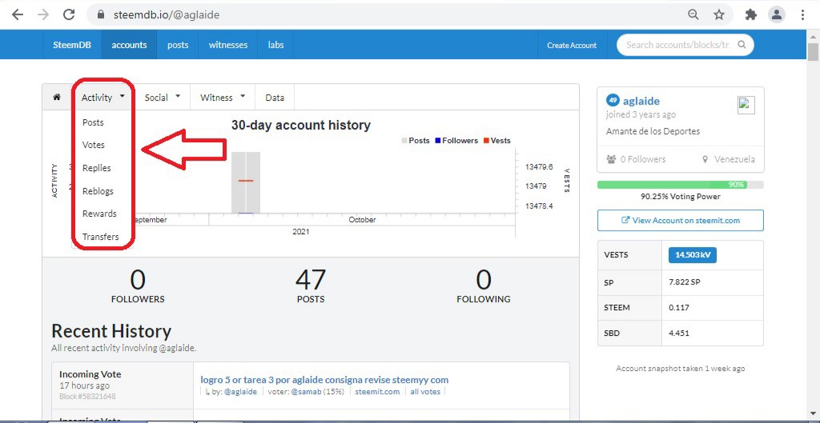Click the 0 FOLLOWING statistic
The width and height of the screenshot is (820, 423).
coord(483,285)
